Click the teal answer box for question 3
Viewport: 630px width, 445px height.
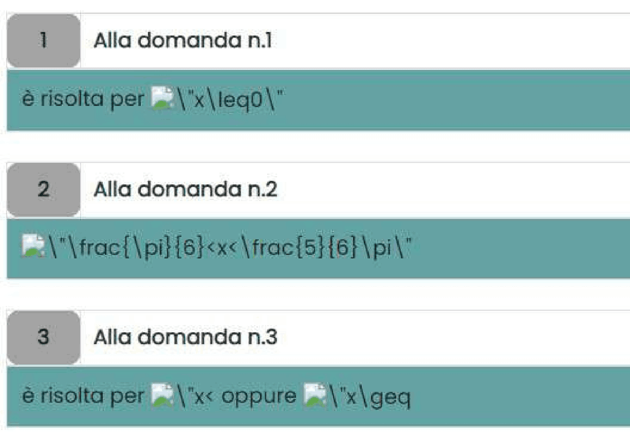[x=318, y=396]
